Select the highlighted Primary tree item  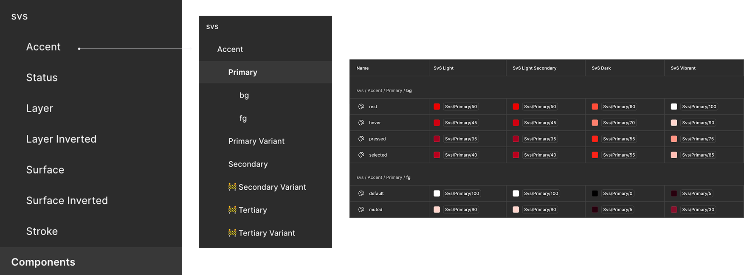pos(265,72)
